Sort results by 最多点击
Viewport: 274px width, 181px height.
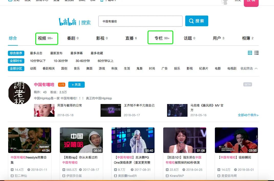(x=36, y=53)
